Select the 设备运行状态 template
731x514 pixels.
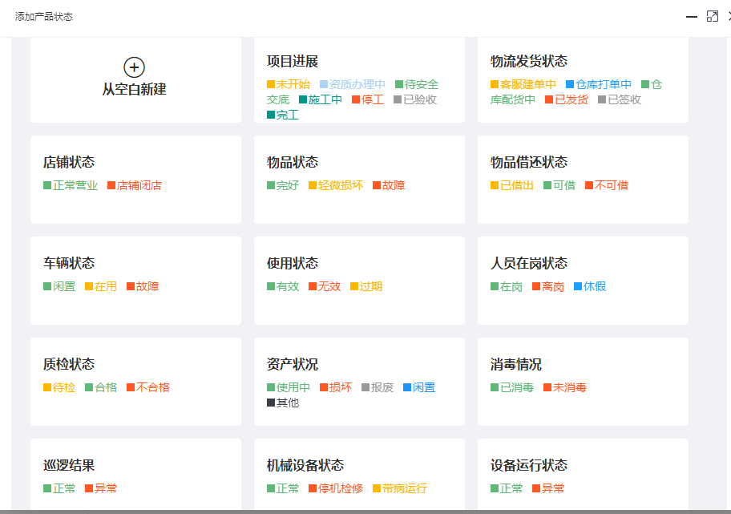tap(529, 466)
